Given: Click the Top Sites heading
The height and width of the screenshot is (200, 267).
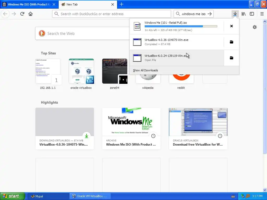Looking at the screenshot, I should (48, 53).
